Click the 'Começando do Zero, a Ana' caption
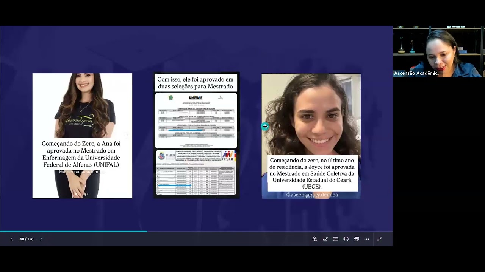Screen dimensions: 485x272 pos(81,154)
